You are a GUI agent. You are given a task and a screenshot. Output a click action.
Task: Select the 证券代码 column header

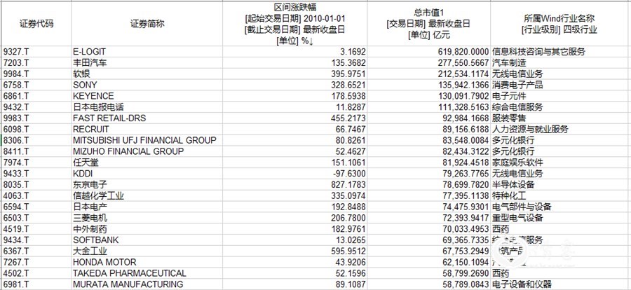pos(36,24)
